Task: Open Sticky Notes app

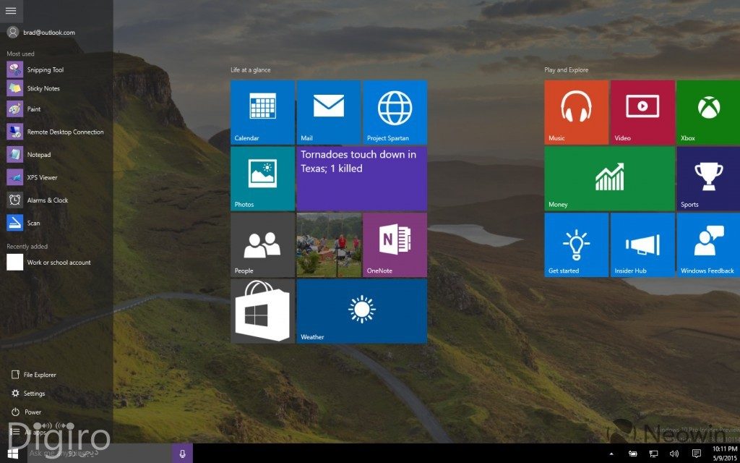Action: tap(33, 88)
